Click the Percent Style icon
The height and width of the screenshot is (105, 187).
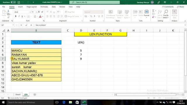91,16
